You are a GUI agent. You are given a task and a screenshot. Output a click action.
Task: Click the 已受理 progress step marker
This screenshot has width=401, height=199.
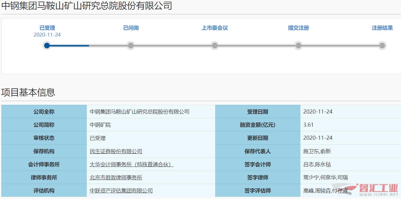47,46
